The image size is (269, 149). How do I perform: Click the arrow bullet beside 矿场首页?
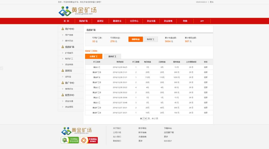click(x=63, y=53)
